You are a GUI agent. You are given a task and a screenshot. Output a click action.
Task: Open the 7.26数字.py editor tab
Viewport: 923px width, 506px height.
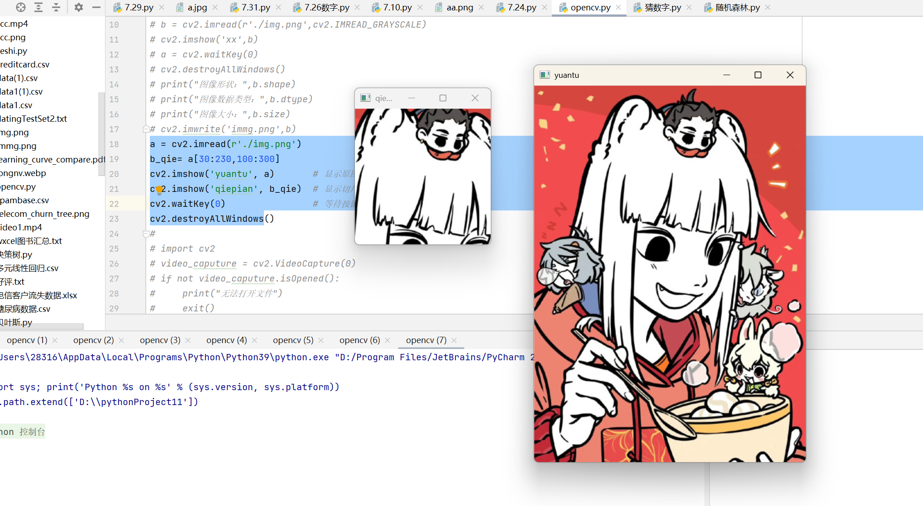[x=327, y=8]
